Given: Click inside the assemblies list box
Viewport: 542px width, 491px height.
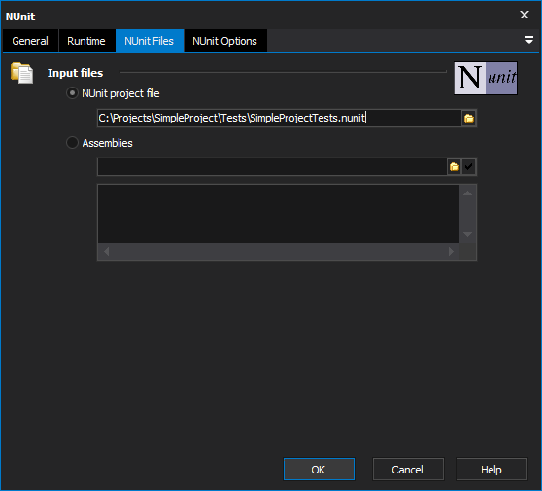Looking at the screenshot, I should (x=279, y=214).
